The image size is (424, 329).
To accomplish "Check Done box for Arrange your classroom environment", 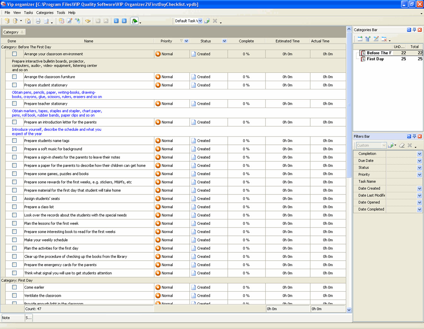I will click(x=14, y=54).
